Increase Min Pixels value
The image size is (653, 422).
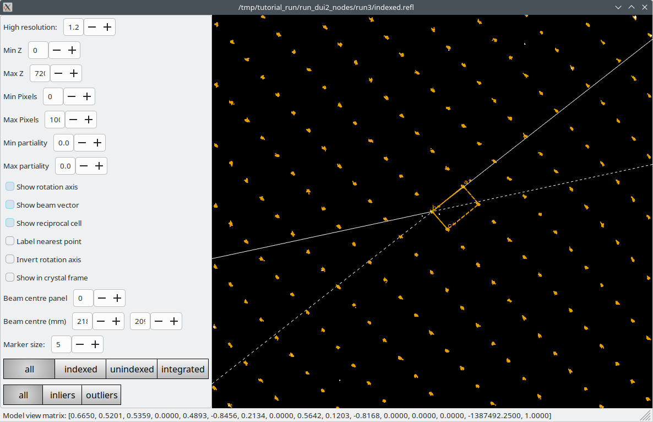coord(87,96)
